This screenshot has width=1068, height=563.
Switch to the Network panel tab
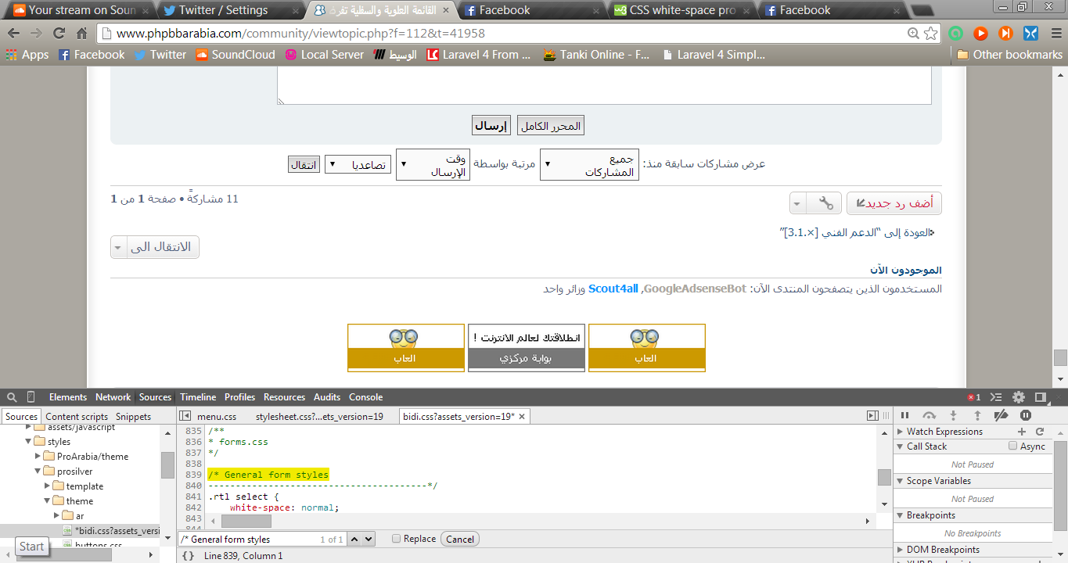tap(113, 397)
